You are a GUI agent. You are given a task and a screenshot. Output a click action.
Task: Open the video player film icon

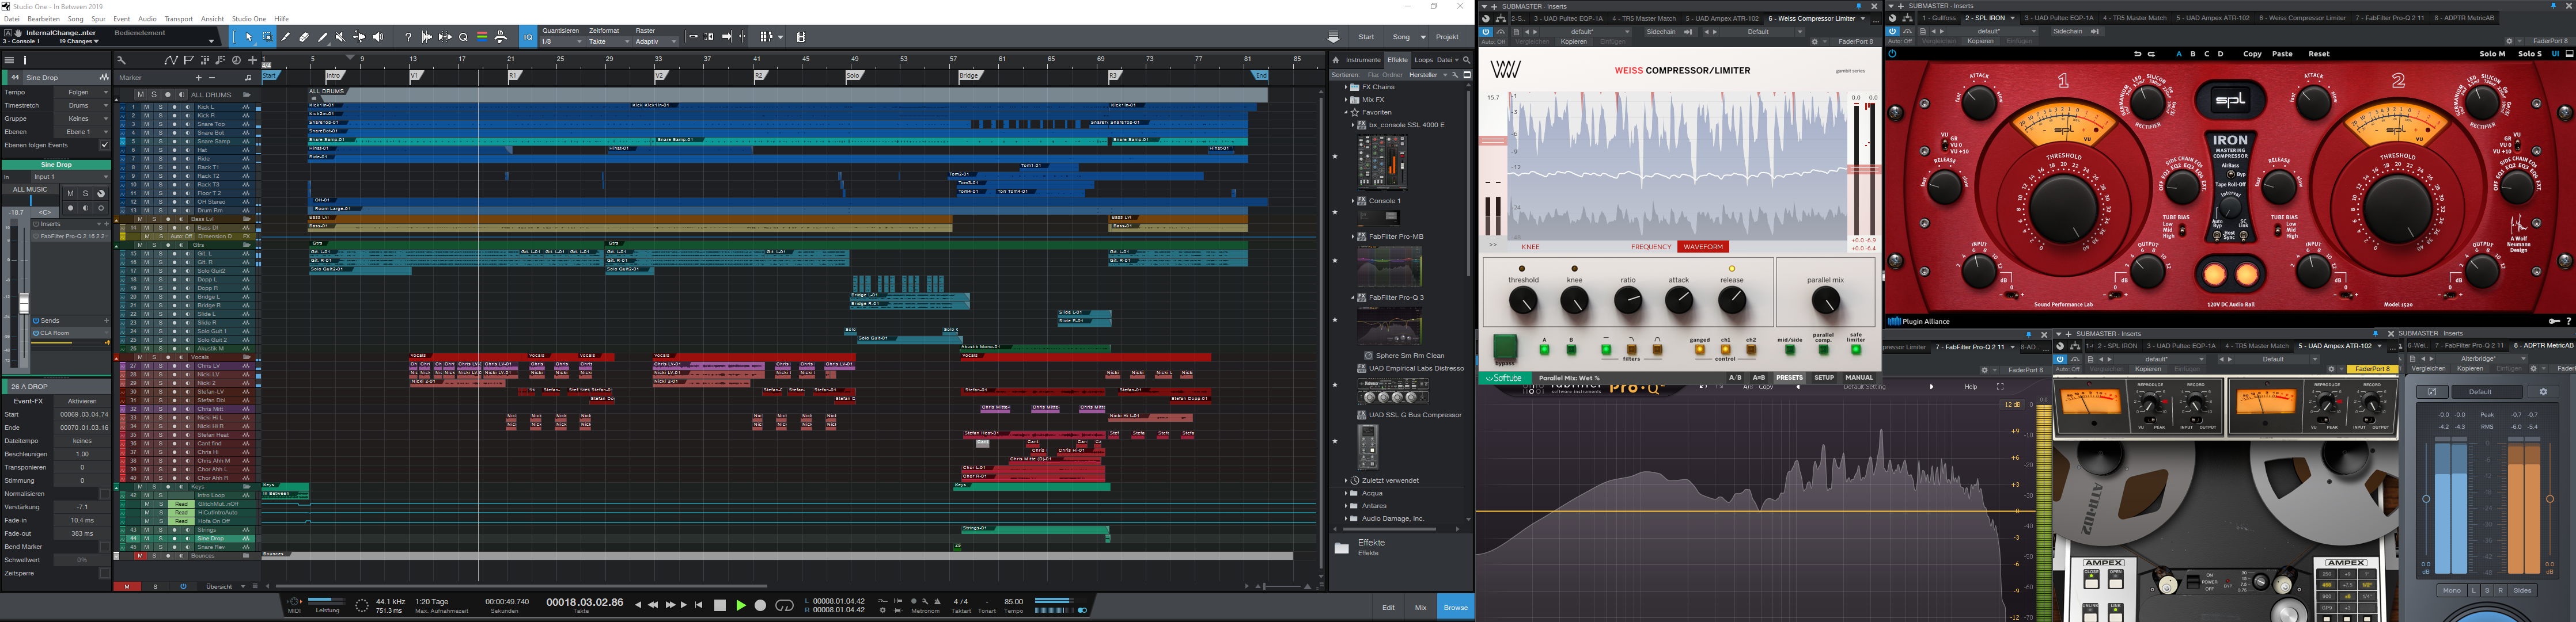tap(802, 37)
